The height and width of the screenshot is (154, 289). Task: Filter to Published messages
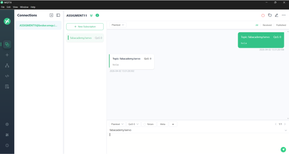pos(281,25)
